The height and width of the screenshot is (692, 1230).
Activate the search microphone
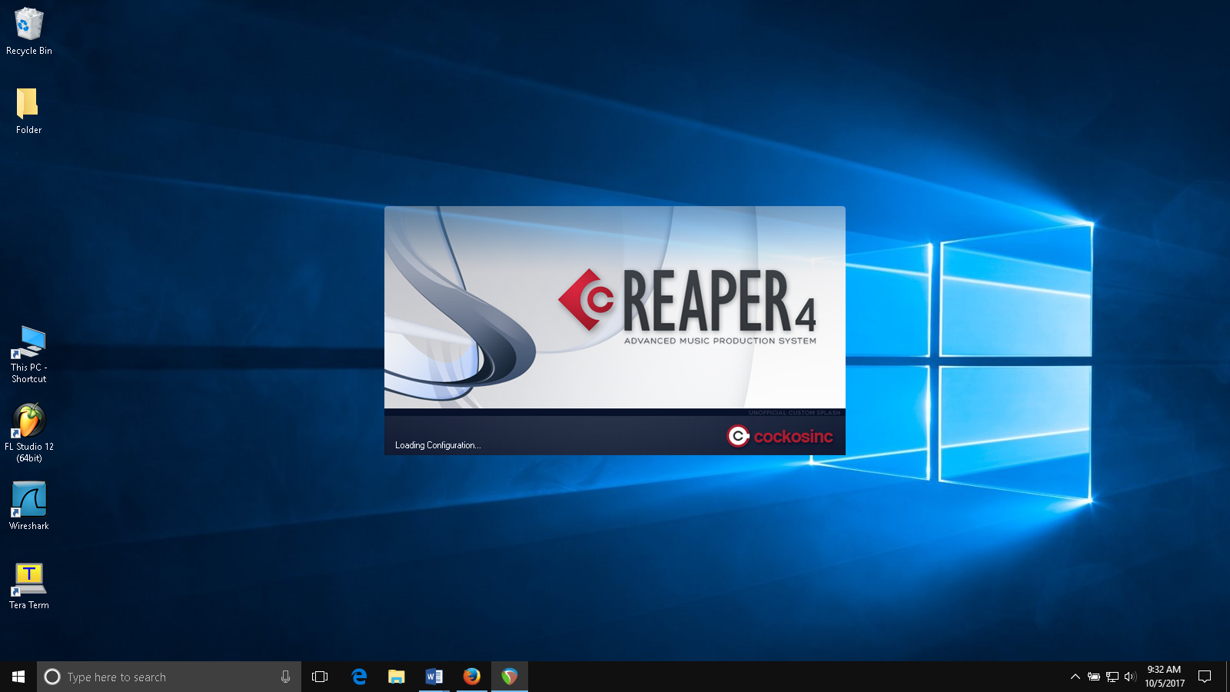pos(285,677)
